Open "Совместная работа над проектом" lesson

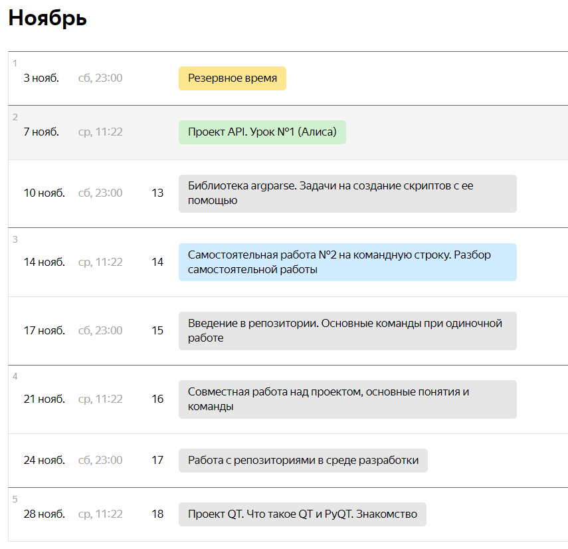[347, 399]
